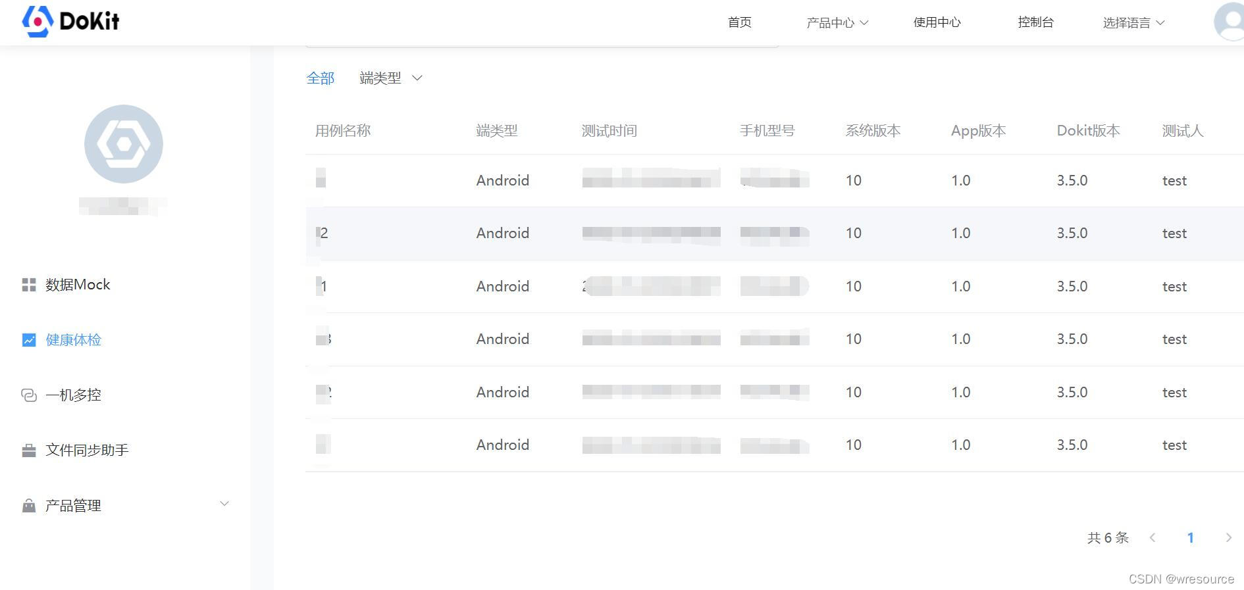Click the 测试时间 column header
Screen dimensions: 1244x590
point(609,131)
